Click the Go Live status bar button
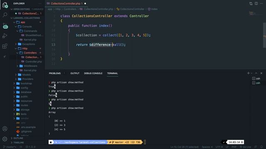 245,147
